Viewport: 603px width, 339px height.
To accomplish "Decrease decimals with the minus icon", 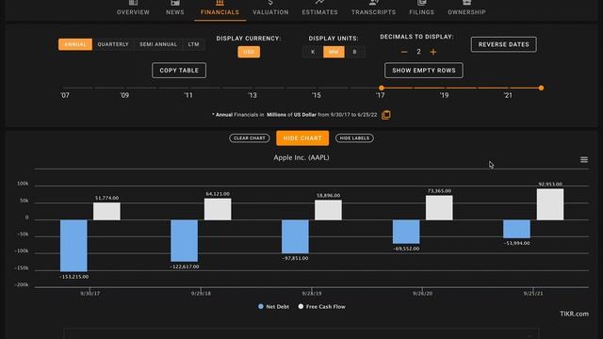I will tap(404, 52).
